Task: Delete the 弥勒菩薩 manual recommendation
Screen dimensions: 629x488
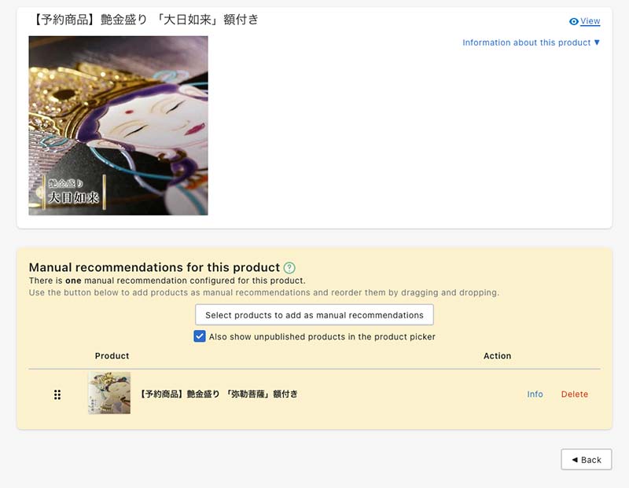Action: 575,394
